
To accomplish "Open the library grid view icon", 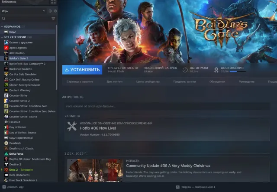I will click(x=53, y=2).
